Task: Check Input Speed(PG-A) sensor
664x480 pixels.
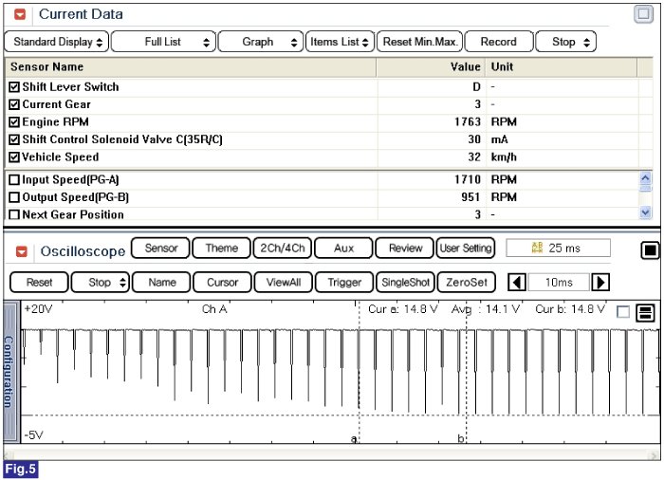Action: pyautogui.click(x=14, y=180)
